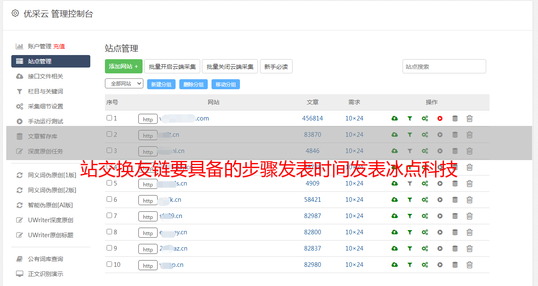
Task: Tick checkbox for site number 6
Action: pos(109,199)
